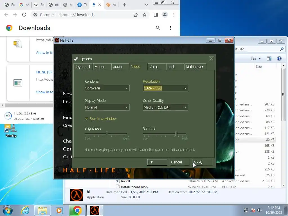Open the HL.SL (5) download link
This screenshot has width=288, height=216.
click(44, 72)
